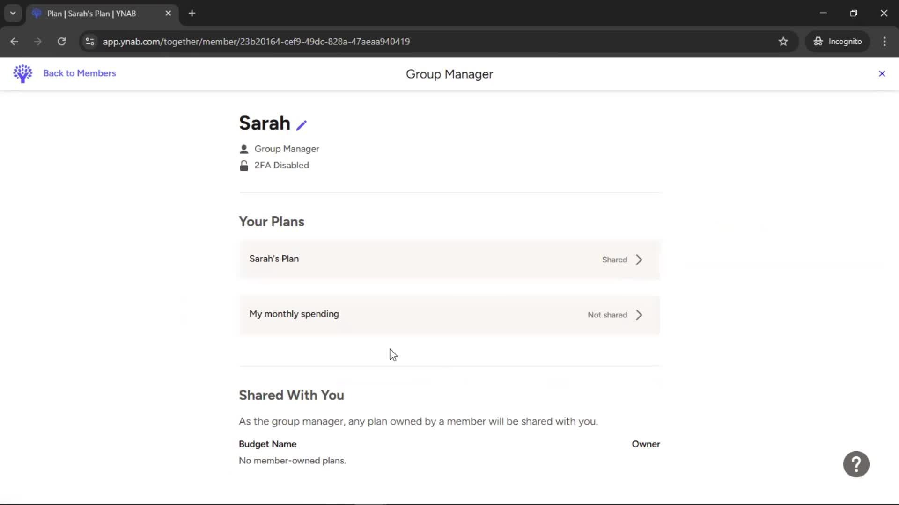Reload the page with the refresh icon
The height and width of the screenshot is (505, 899).
point(61,42)
